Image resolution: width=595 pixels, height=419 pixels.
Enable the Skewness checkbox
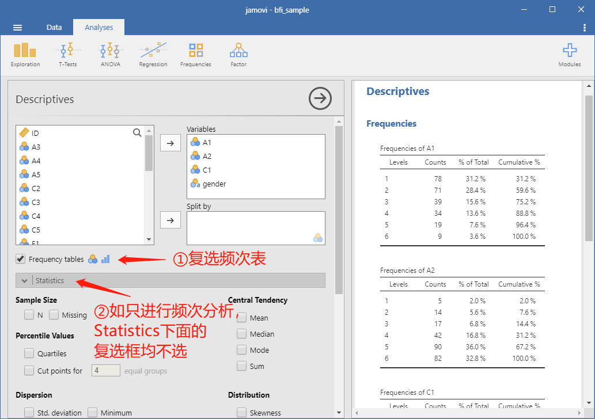point(242,413)
